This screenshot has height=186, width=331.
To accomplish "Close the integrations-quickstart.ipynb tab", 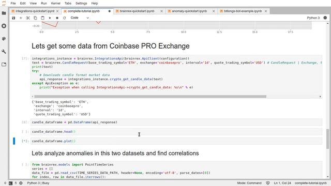I will tap(57, 11).
